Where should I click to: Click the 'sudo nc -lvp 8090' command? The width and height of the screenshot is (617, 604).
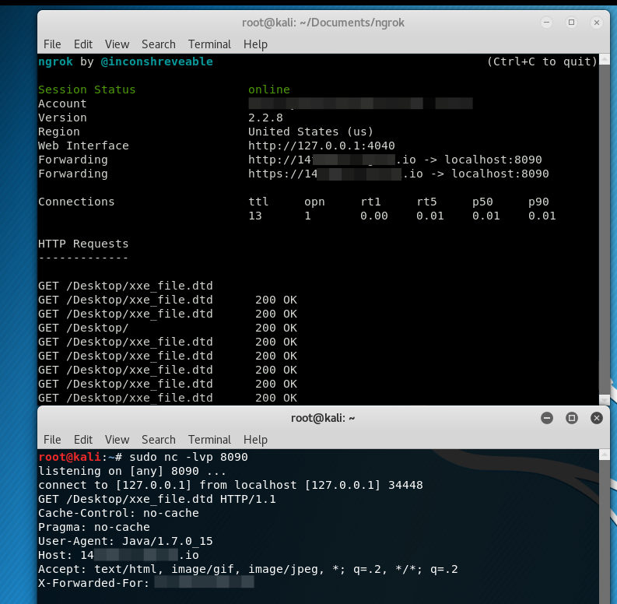coord(188,457)
